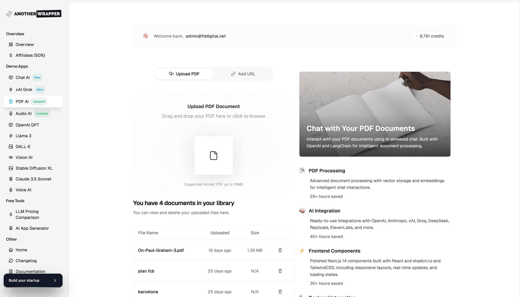Image resolution: width=520 pixels, height=297 pixels.
Task: Click the Changelog icon in the sidebar
Action: click(x=11, y=261)
